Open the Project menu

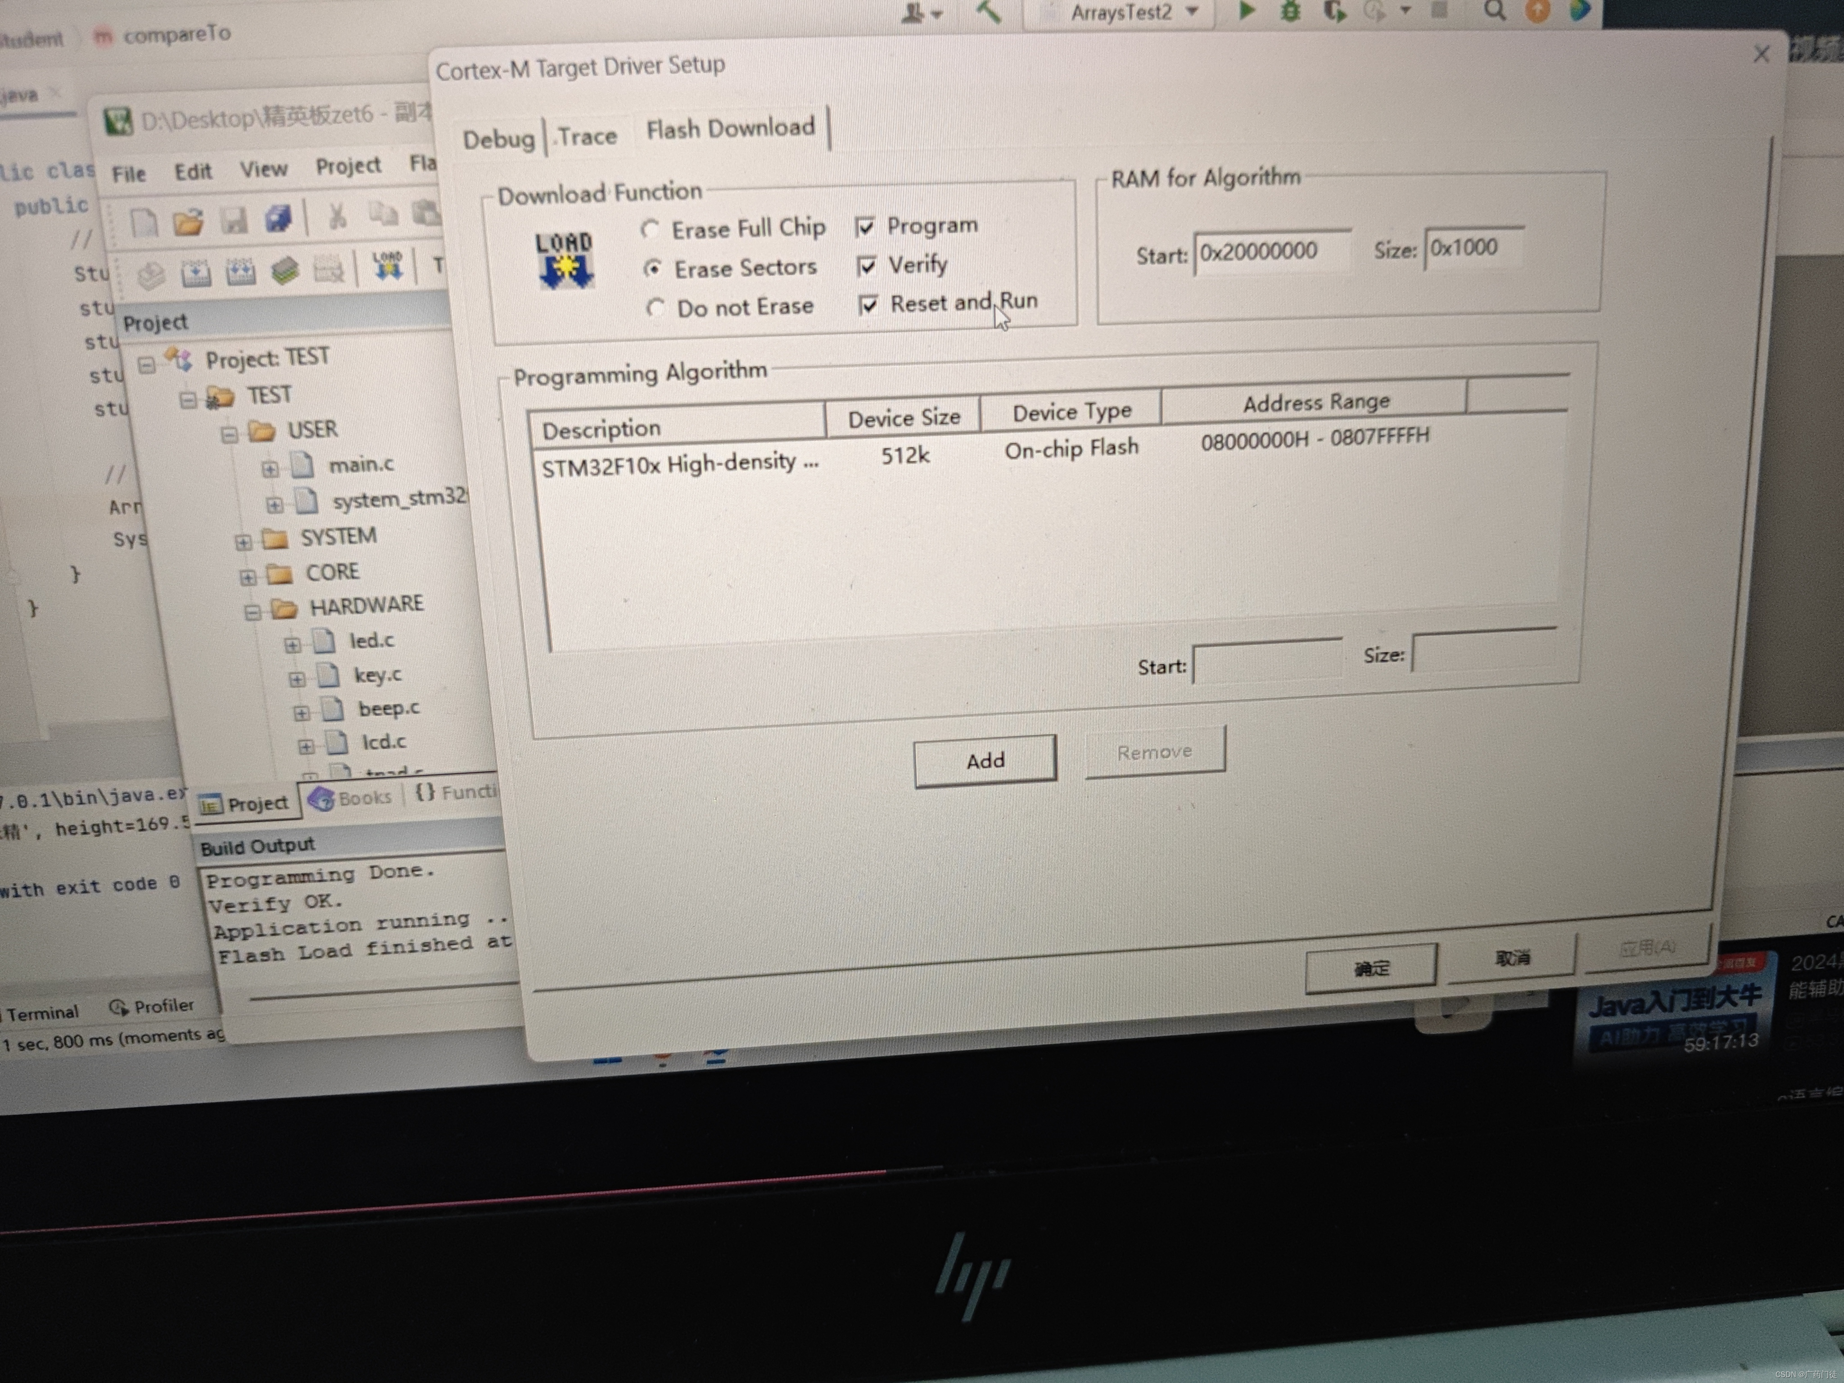(x=348, y=167)
